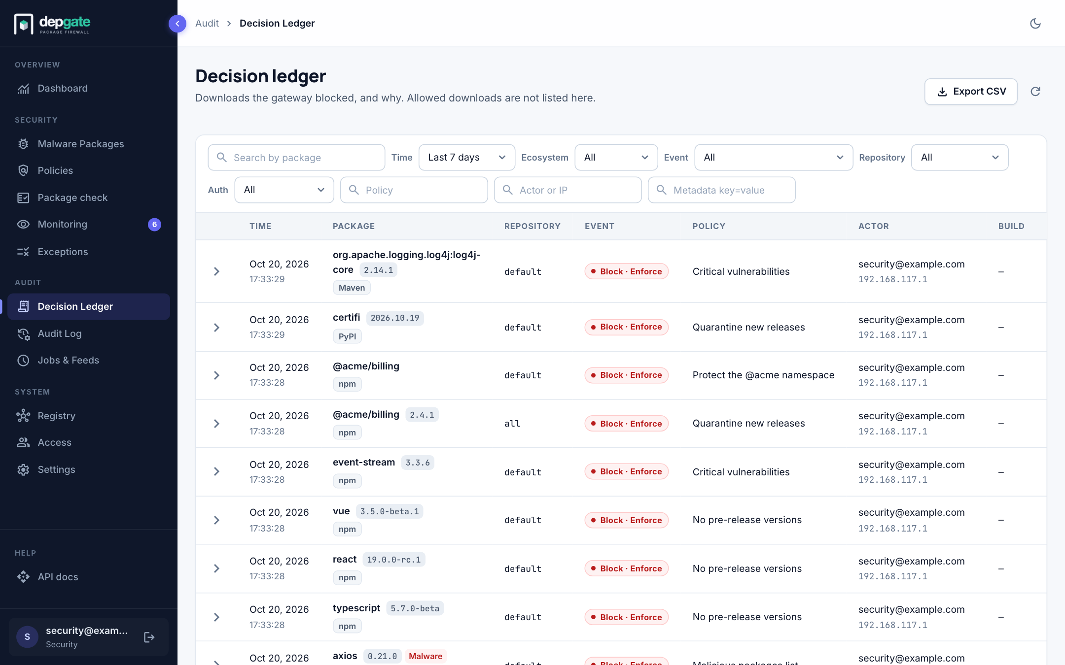Expand the typescript 5.7.0-beta row

tap(216, 617)
